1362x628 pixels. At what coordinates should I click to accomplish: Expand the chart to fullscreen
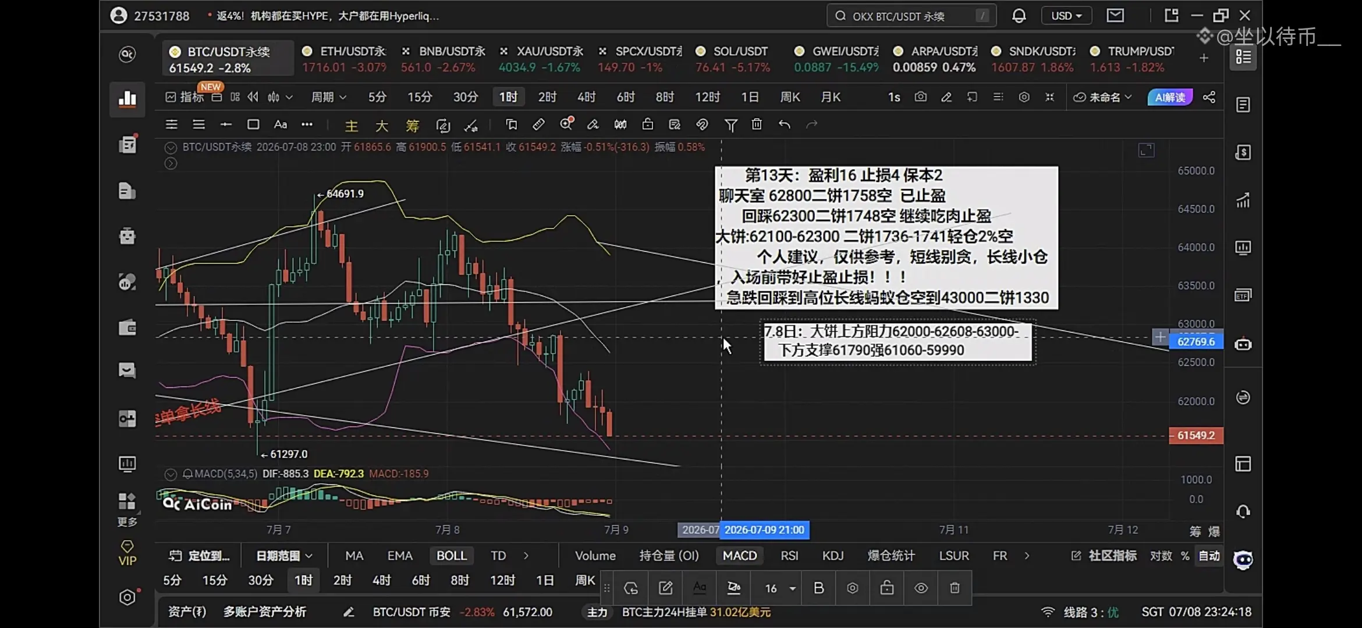click(x=1146, y=151)
